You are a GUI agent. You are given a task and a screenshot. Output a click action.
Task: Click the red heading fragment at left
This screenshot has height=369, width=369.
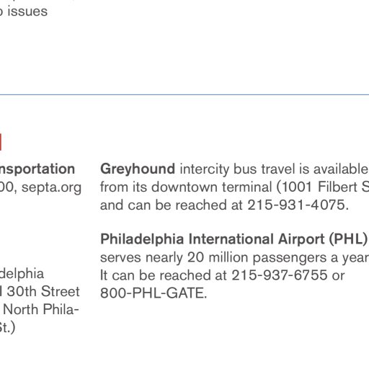point(1,142)
